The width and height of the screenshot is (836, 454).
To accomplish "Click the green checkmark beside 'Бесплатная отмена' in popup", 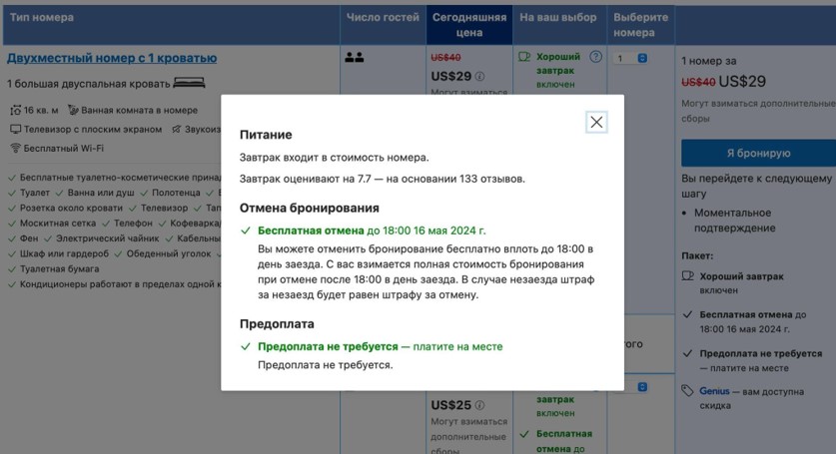I will coord(247,230).
